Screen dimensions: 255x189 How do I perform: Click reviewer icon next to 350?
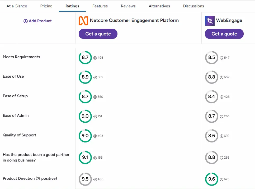coord(95,97)
